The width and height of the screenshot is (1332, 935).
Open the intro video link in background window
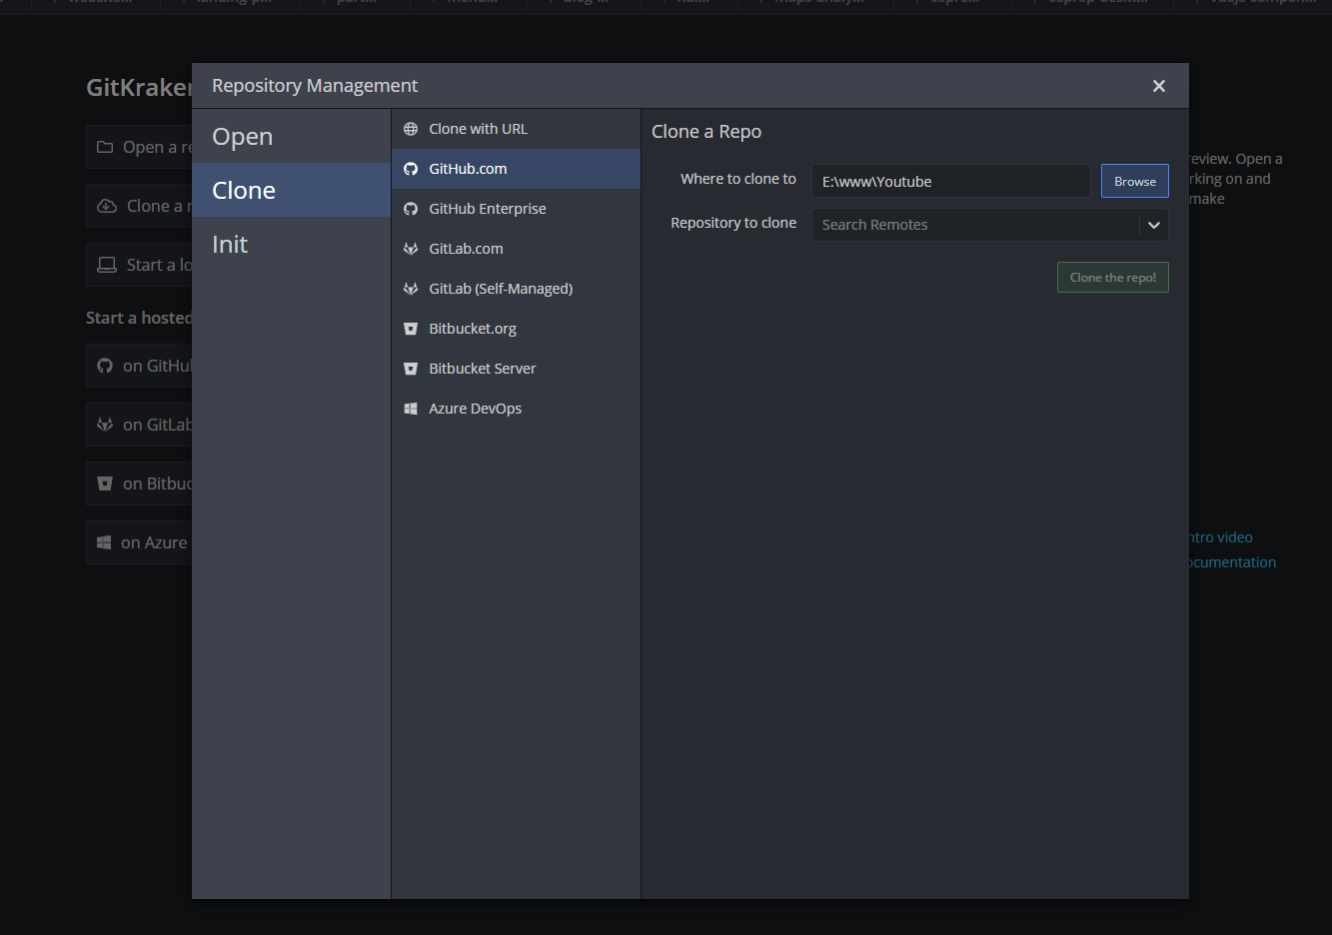pos(1221,537)
